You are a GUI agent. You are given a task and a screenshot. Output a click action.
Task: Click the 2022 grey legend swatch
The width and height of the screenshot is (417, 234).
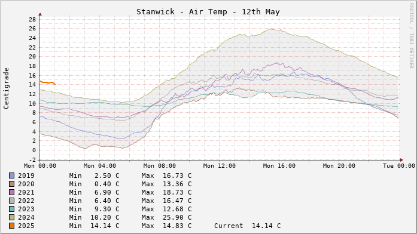(x=12, y=201)
